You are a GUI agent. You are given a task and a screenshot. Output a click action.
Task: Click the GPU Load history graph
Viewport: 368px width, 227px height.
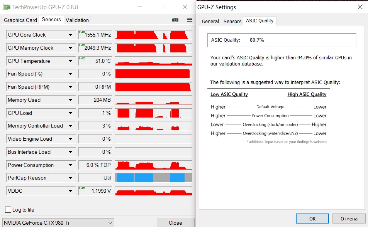click(x=153, y=113)
